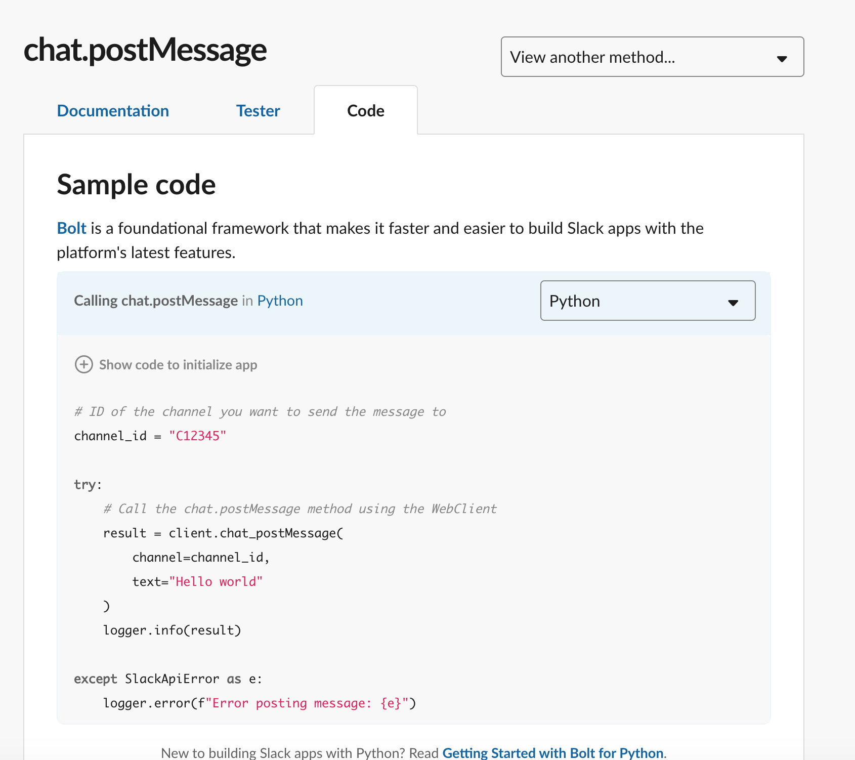Click the "Calling chat.postMessage" label

pyautogui.click(x=156, y=300)
